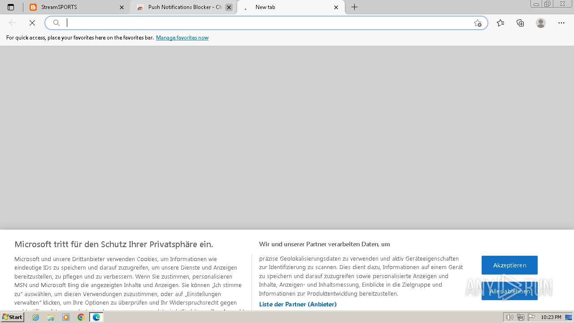Open Action Center flag icon
The height and width of the screenshot is (323, 574).
tap(531, 317)
